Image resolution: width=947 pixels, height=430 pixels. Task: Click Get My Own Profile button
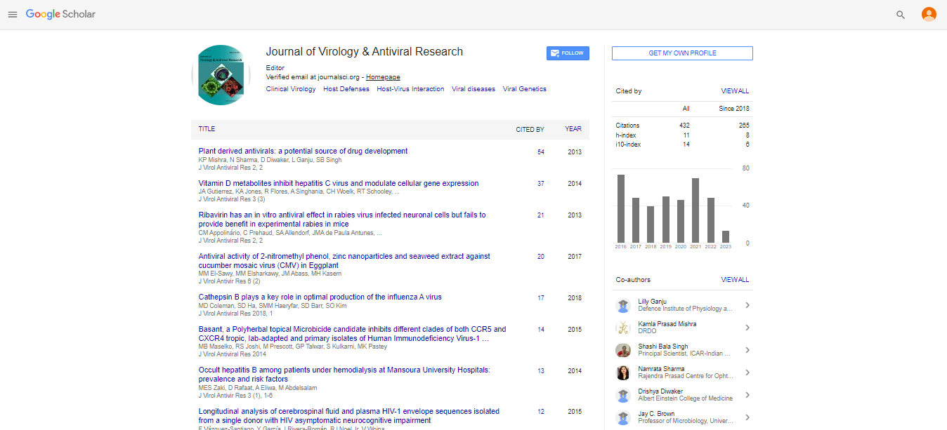coord(682,53)
